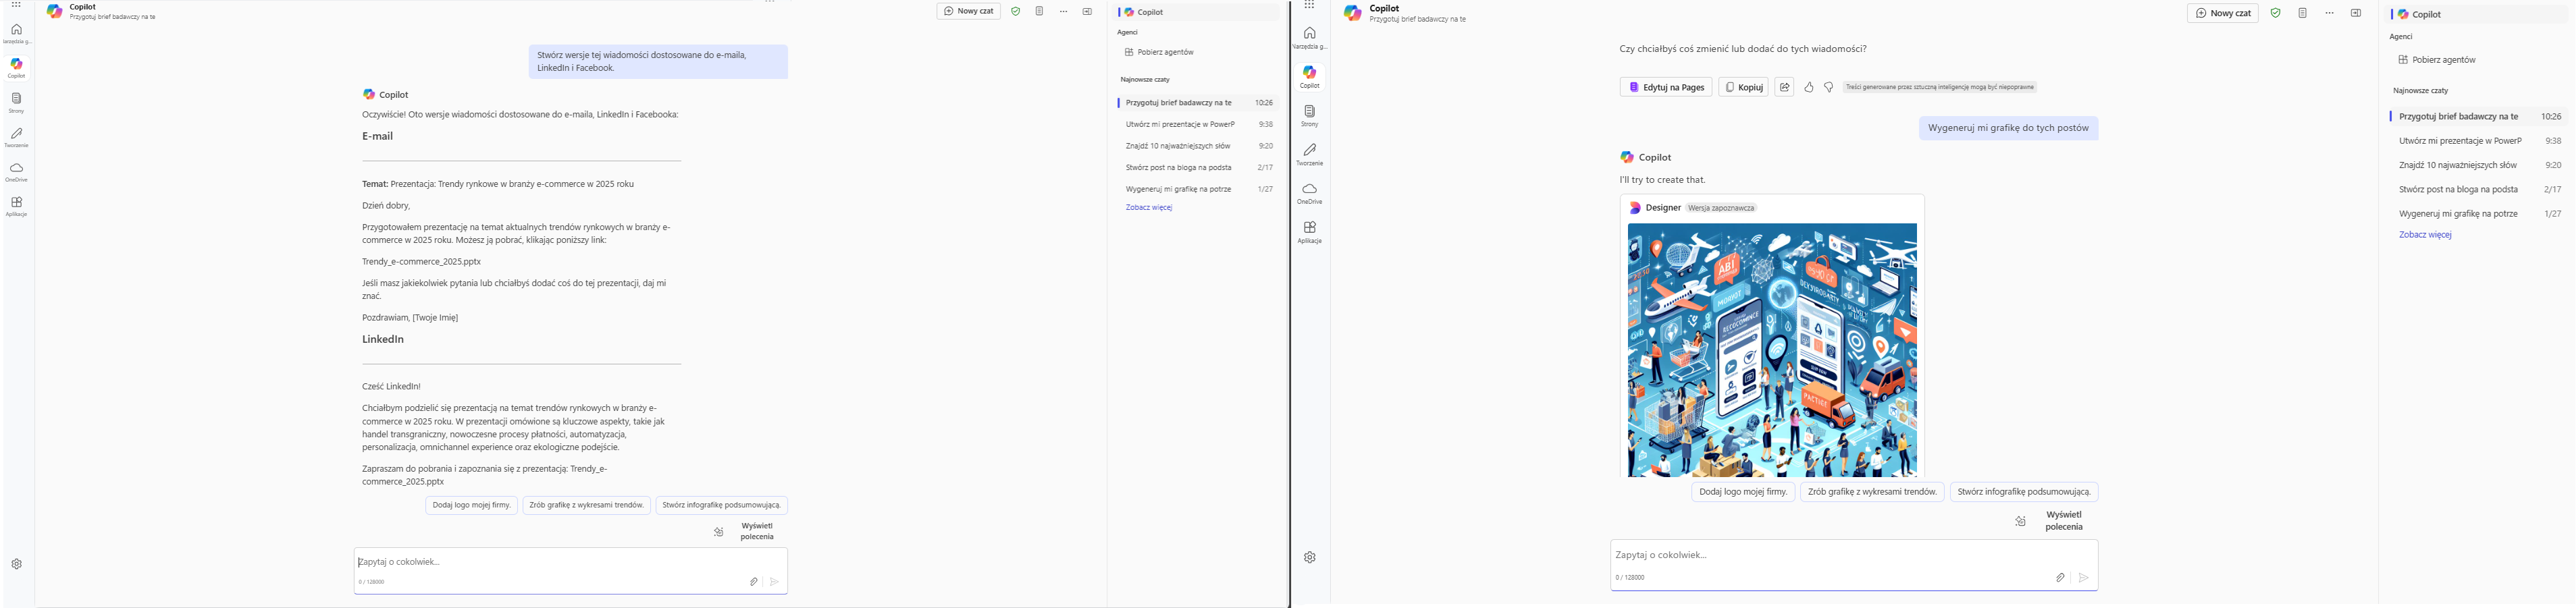Toggle the side panel icon in left window header
This screenshot has width=2576, height=608.
pyautogui.click(x=1087, y=11)
